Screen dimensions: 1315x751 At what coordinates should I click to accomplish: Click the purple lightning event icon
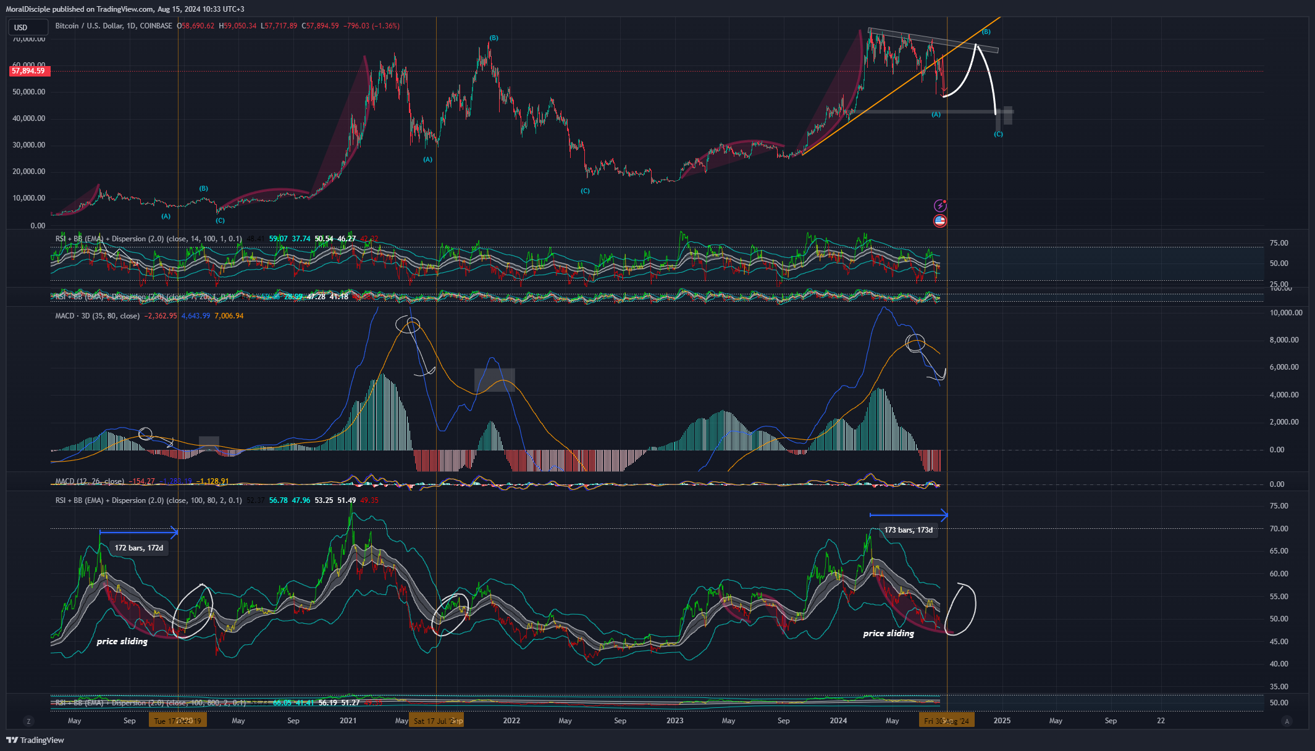pos(940,205)
